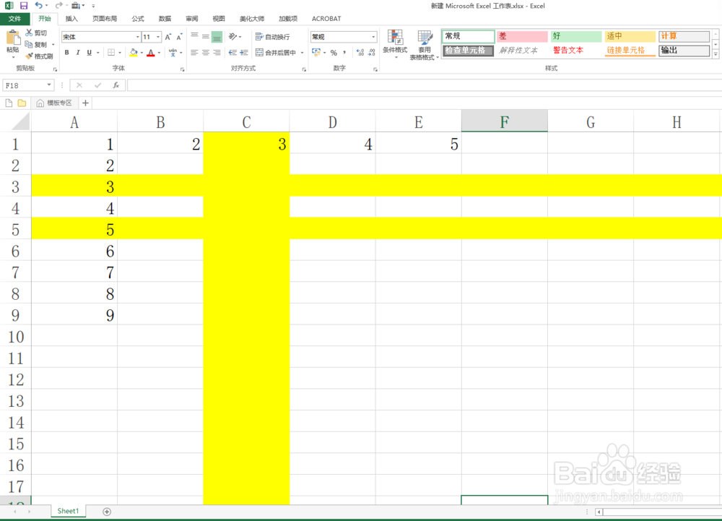Toggle align text left
Viewport: 722px width, 521px height.
tap(194, 53)
